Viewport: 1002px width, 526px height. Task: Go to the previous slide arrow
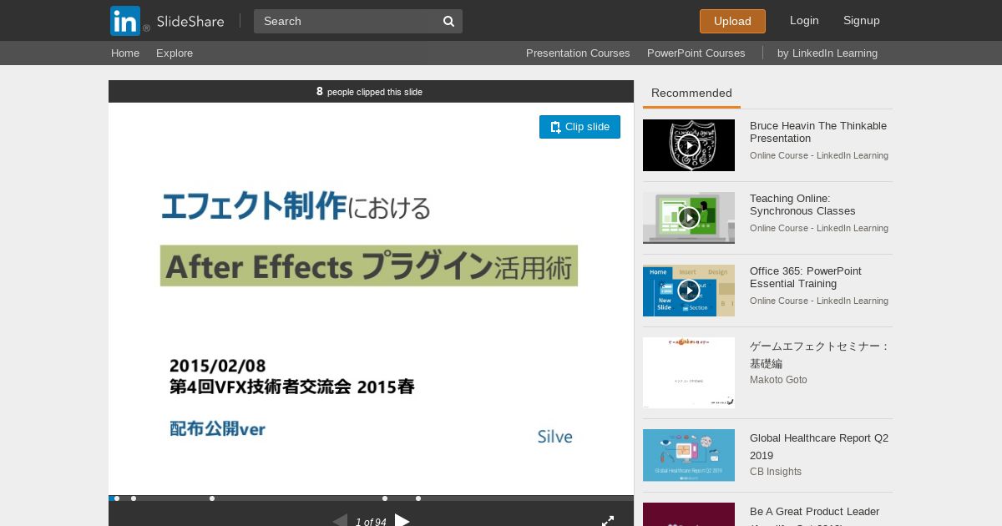pyautogui.click(x=340, y=521)
